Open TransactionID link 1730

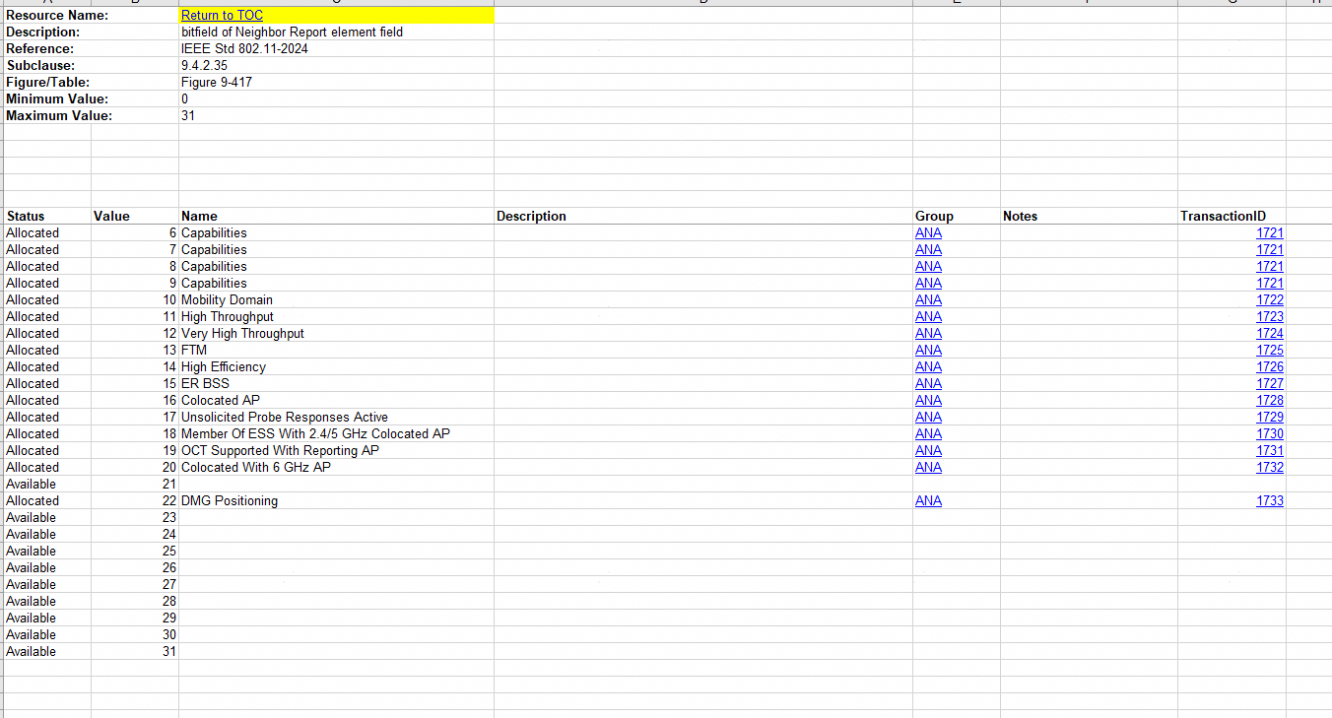(x=1269, y=434)
